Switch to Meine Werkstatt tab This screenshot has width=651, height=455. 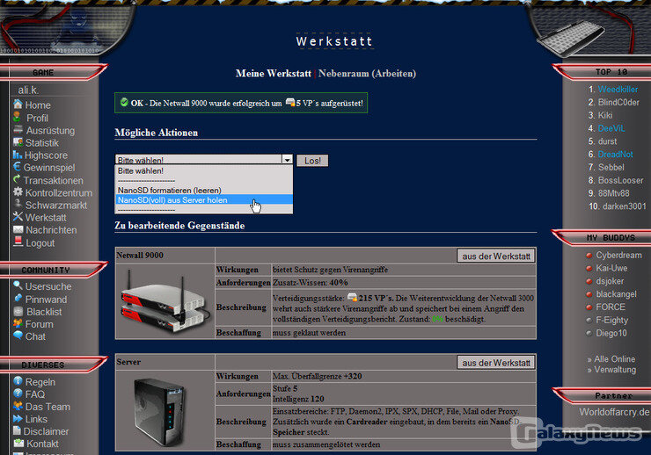click(x=274, y=74)
